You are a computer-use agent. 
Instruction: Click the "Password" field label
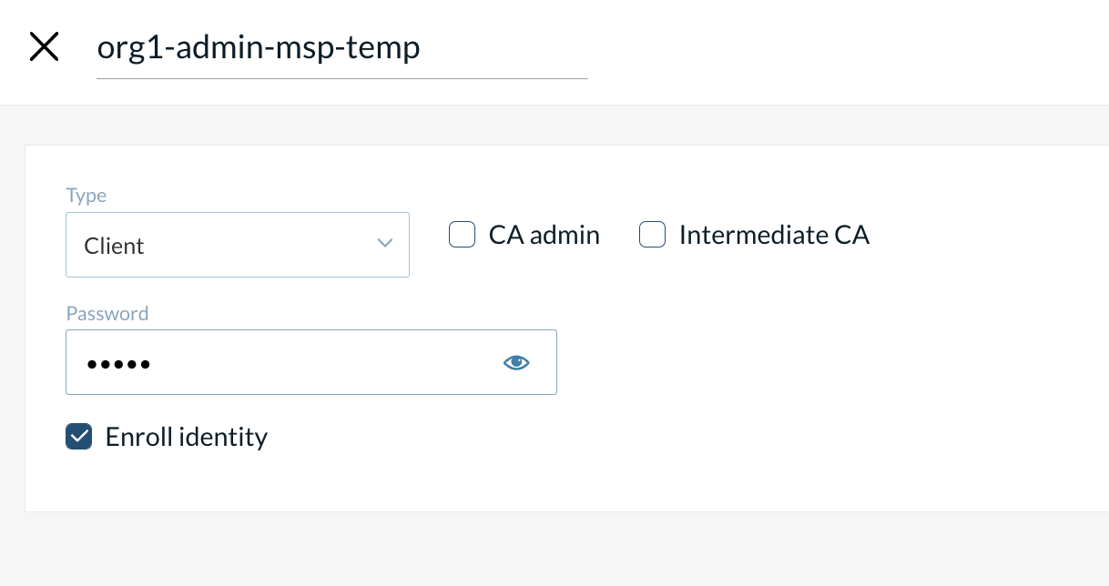tap(107, 313)
